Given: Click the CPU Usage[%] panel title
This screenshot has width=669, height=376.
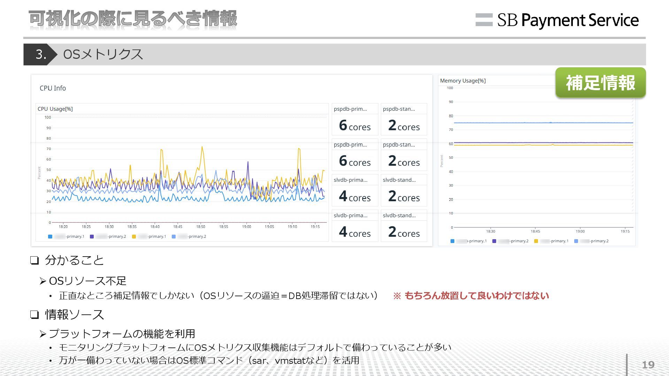Looking at the screenshot, I should click(x=55, y=109).
